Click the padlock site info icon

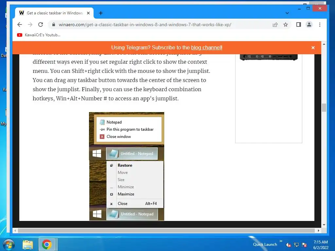coord(54,25)
